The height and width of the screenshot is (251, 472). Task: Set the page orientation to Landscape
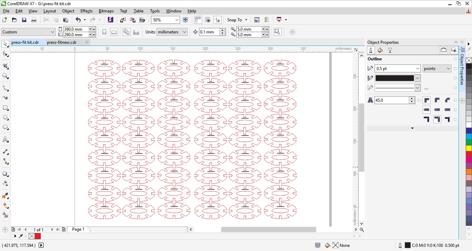tap(114, 32)
